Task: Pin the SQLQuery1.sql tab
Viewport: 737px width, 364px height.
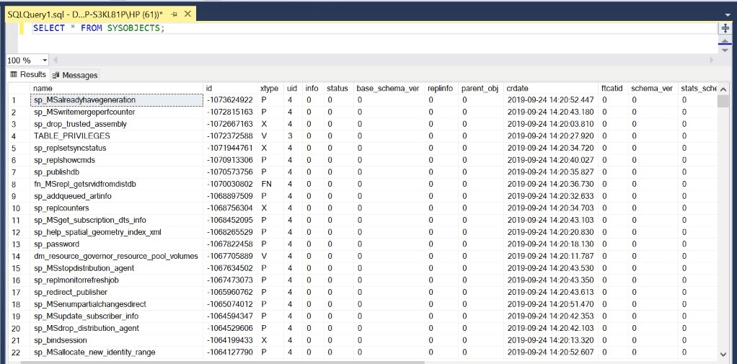Action: point(175,14)
